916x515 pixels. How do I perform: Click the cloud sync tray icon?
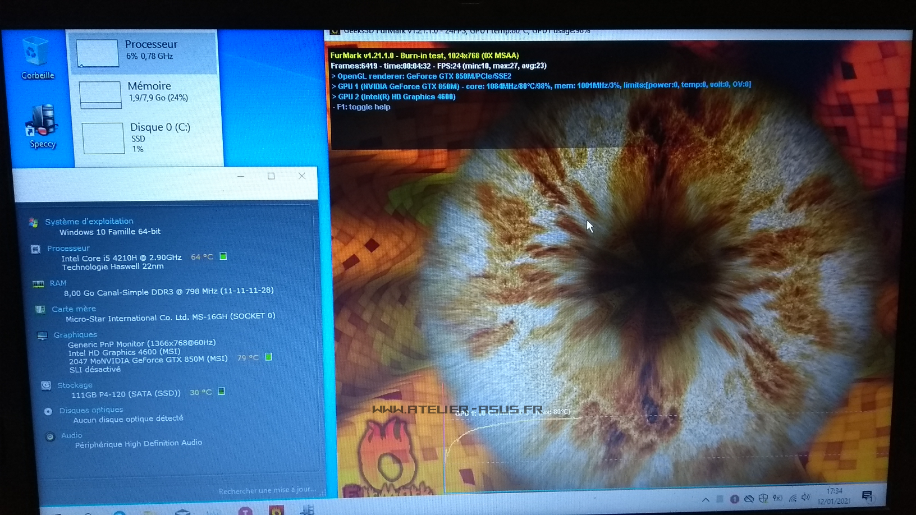click(x=749, y=499)
